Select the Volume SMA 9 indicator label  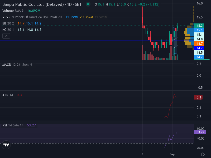point(13,11)
